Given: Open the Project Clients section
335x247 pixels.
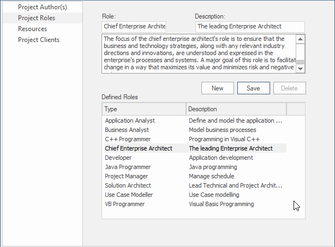Looking at the screenshot, I should click(39, 40).
